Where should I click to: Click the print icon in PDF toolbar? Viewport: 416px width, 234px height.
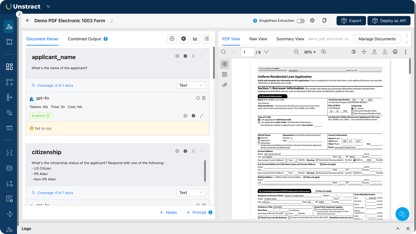click(x=395, y=52)
